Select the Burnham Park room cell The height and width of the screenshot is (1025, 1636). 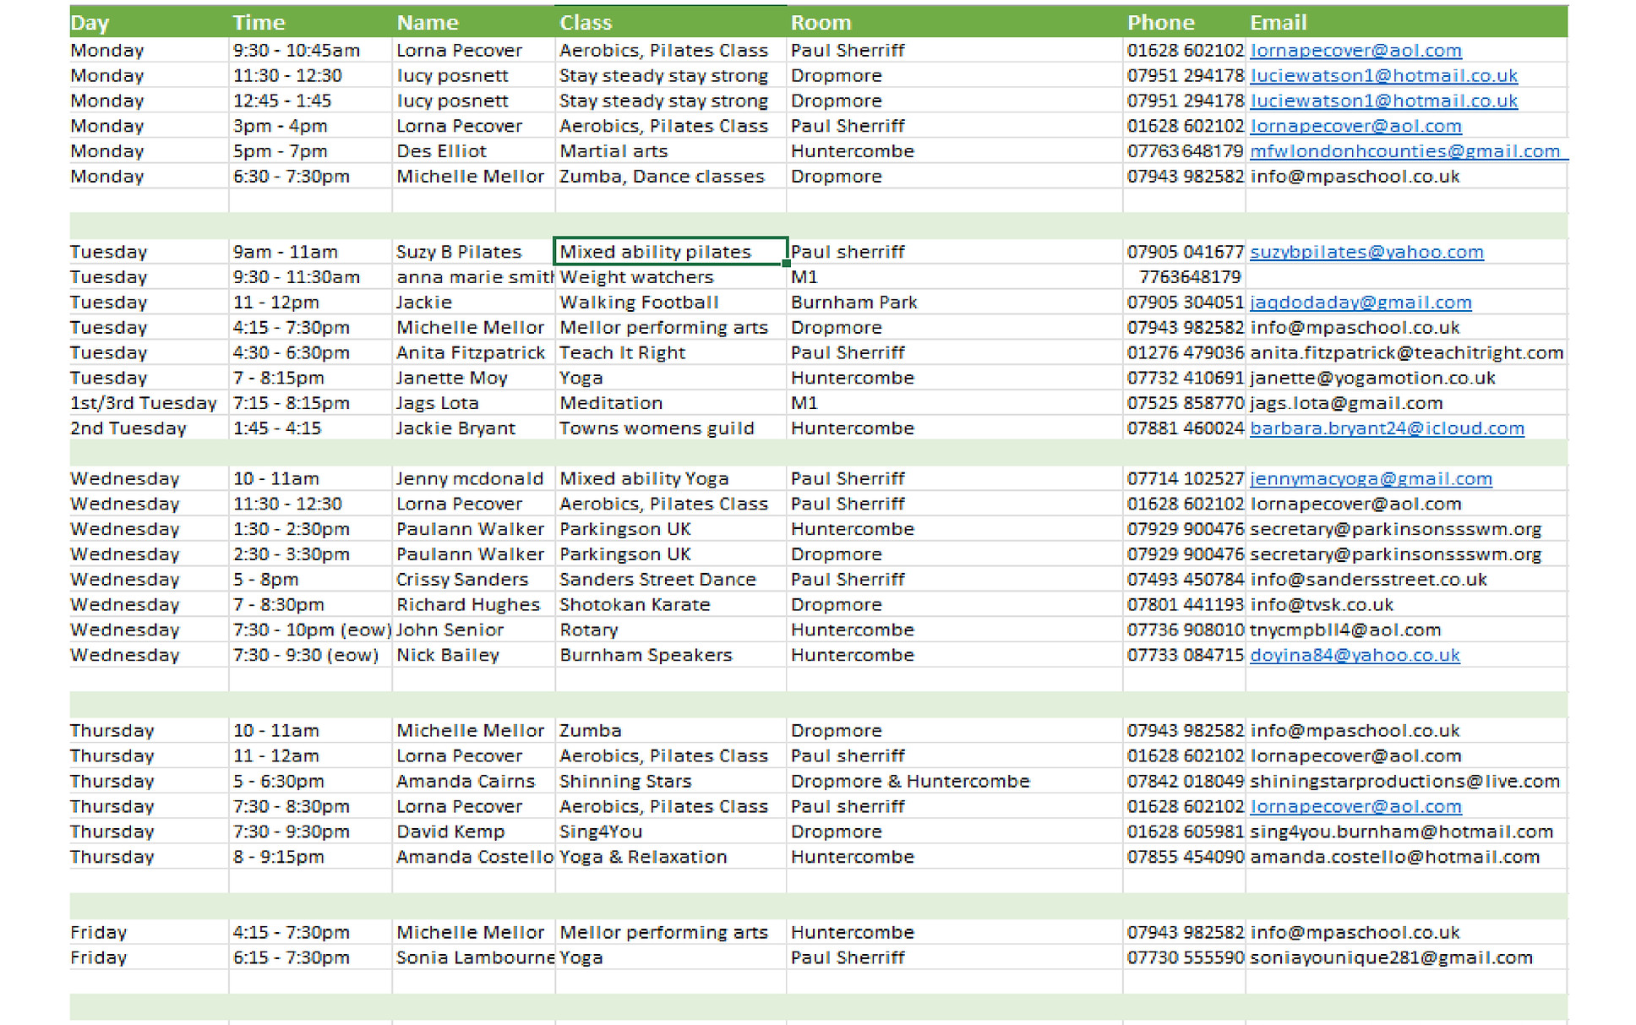point(955,303)
